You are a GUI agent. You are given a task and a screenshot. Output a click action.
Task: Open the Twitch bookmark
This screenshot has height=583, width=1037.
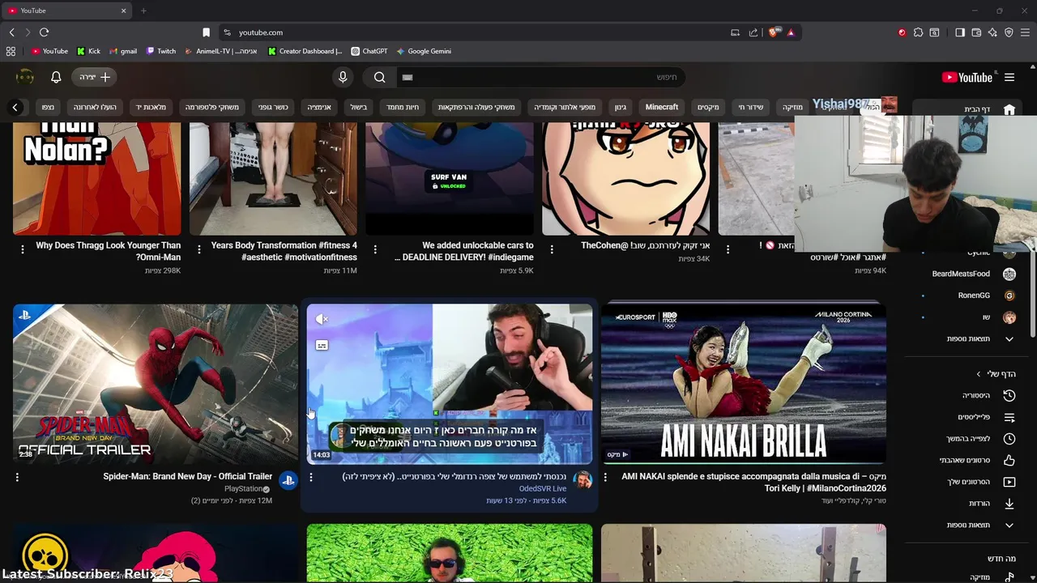[161, 51]
